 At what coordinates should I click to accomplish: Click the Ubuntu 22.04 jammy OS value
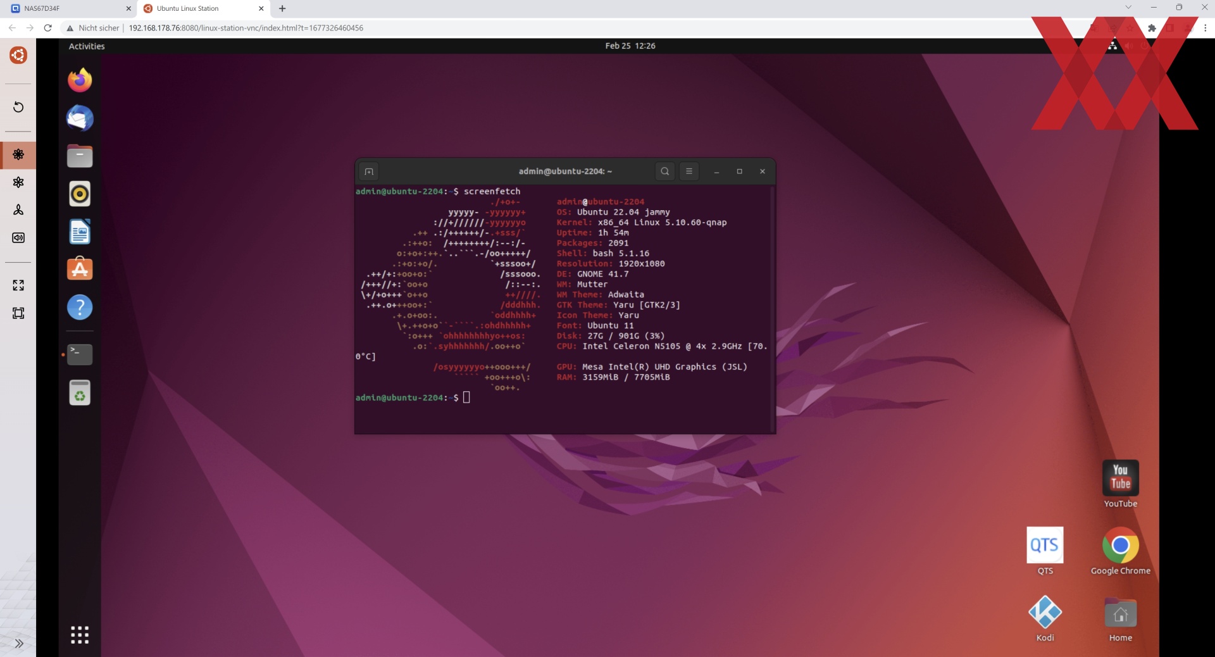[623, 212]
